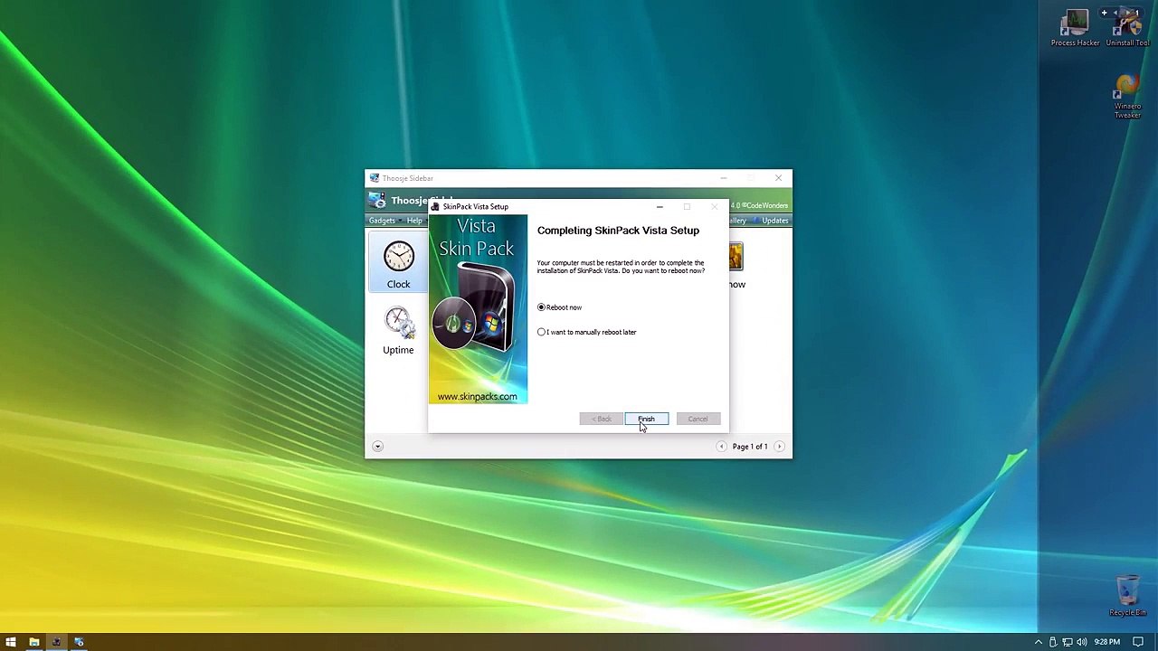Open Help menu in Thoosje Sidebar
Image resolution: width=1158 pixels, height=651 pixels.
click(414, 221)
